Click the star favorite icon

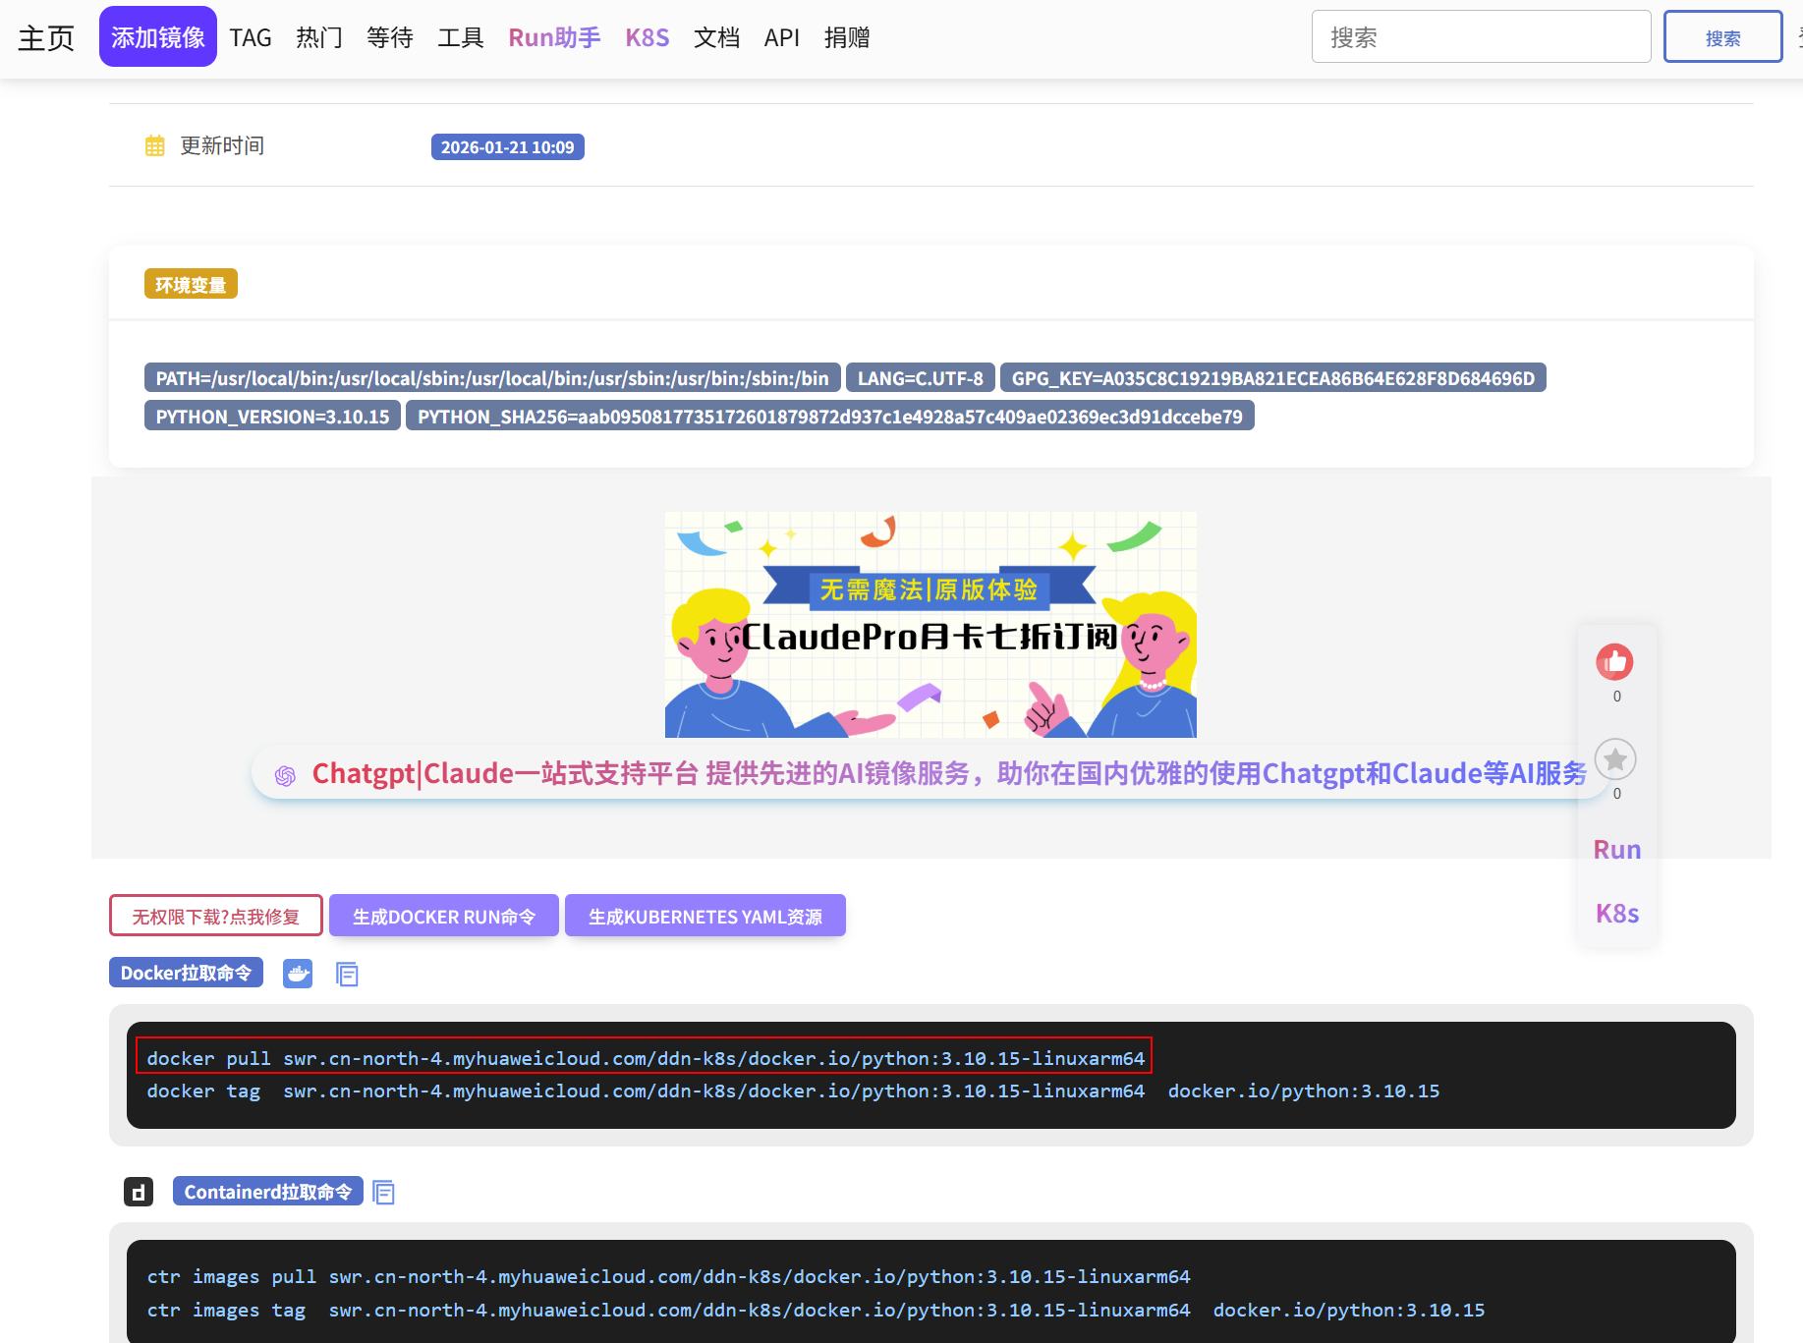point(1615,759)
